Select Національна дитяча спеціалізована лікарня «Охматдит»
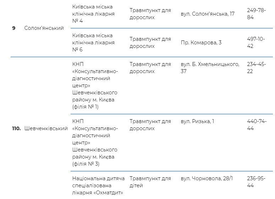This screenshot has height=199, width=275. point(98,186)
